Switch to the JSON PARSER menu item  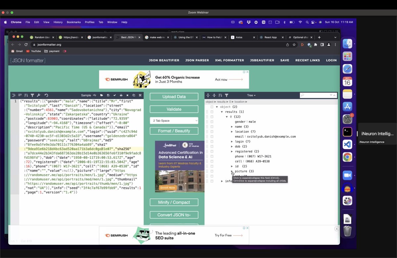coord(197,60)
